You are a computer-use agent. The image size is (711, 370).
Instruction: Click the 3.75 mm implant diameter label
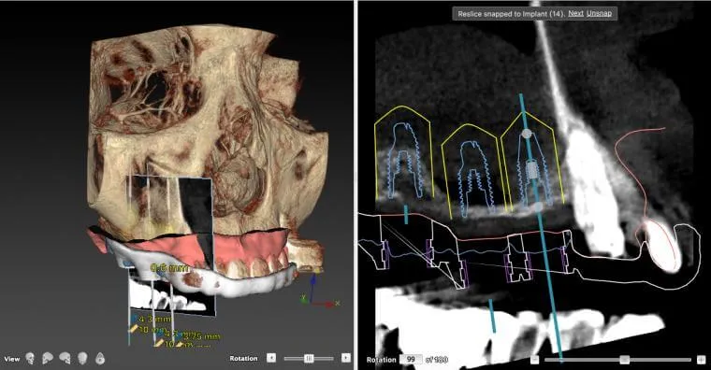(x=201, y=336)
